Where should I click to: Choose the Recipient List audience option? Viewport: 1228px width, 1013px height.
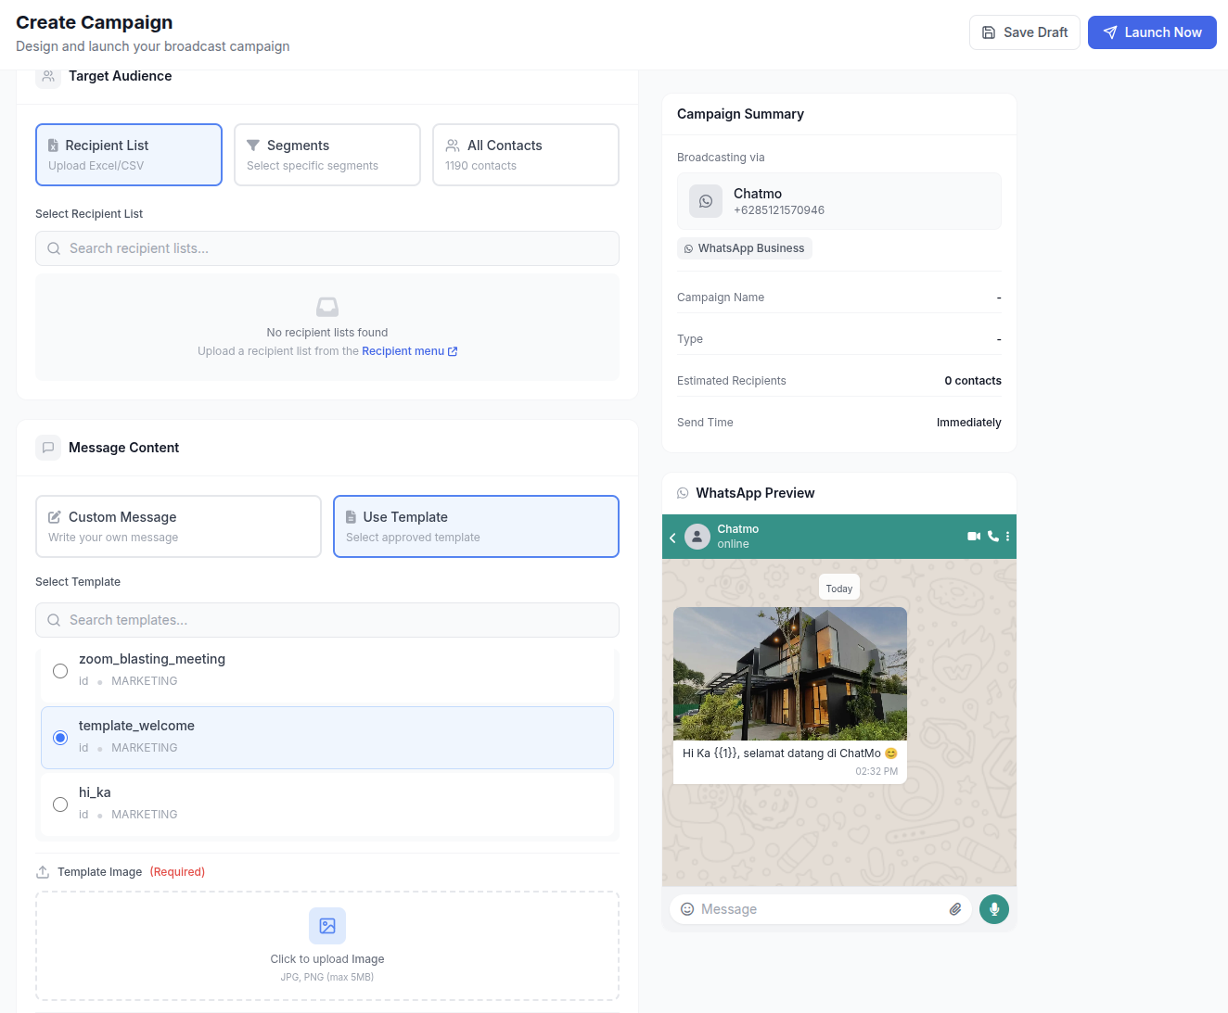click(x=129, y=155)
